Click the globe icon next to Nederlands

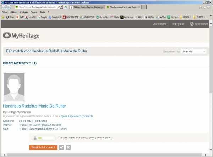[192, 24]
